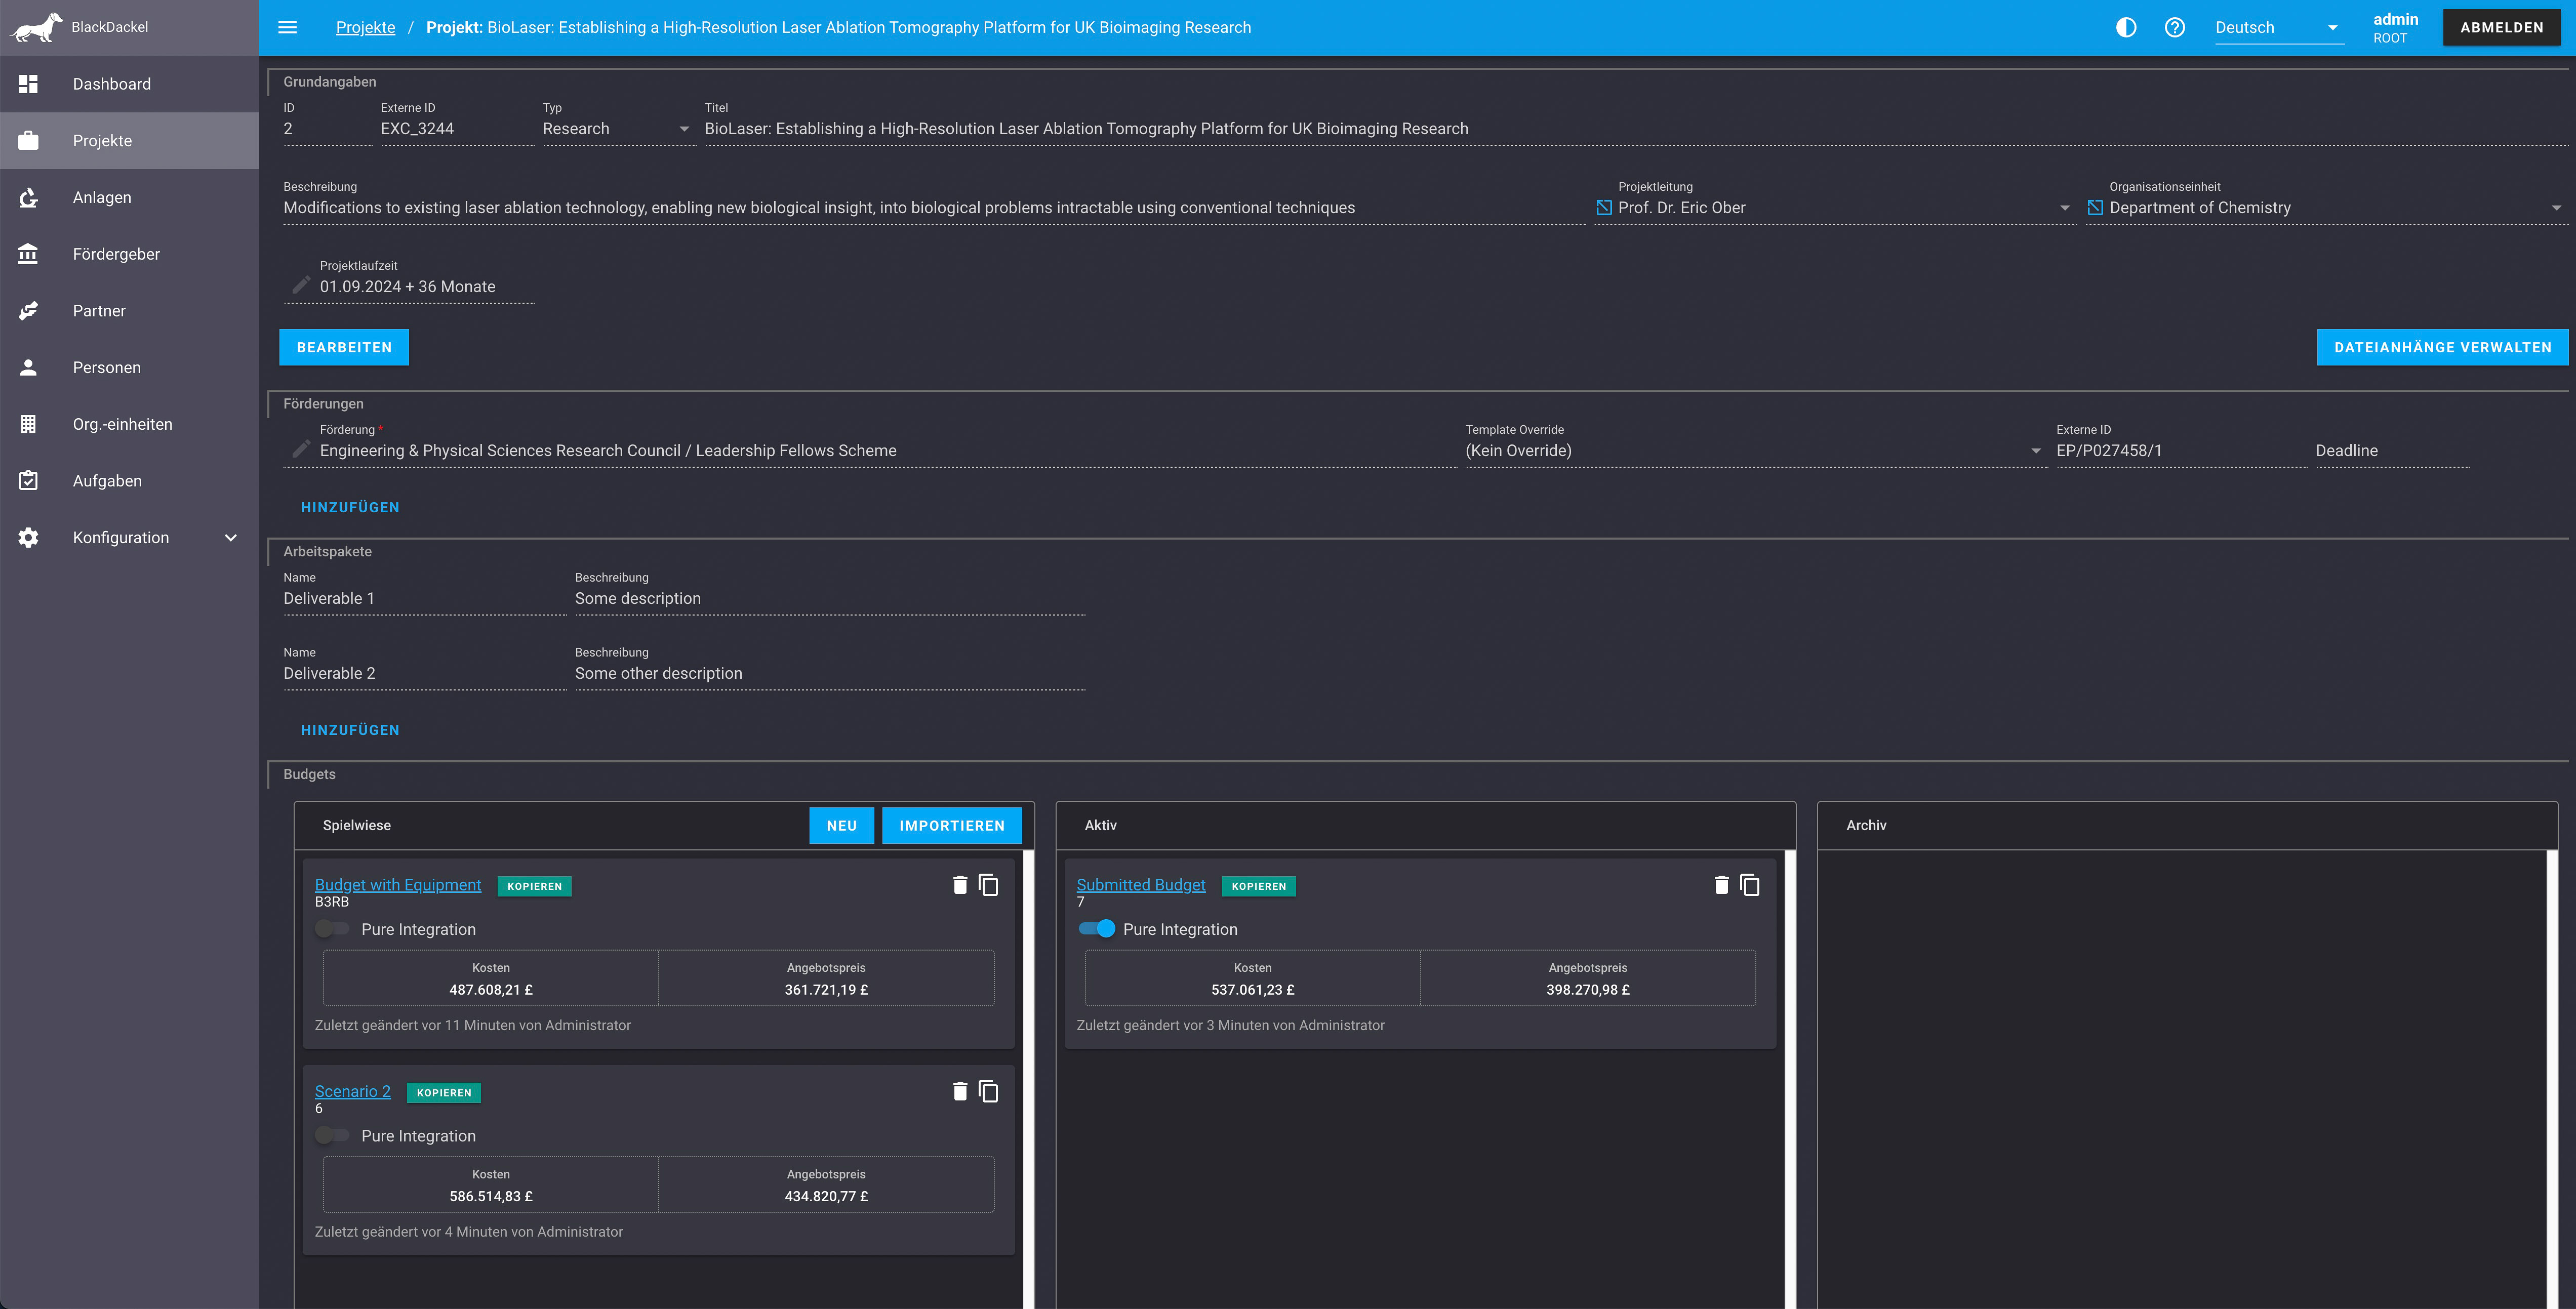This screenshot has width=2576, height=1309.
Task: Edit Projektlaufzeit via pencil icon
Action: coord(300,285)
